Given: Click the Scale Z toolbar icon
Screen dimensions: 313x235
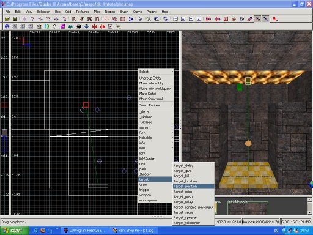Looking at the screenshot, I should pyautogui.click(x=199, y=19).
